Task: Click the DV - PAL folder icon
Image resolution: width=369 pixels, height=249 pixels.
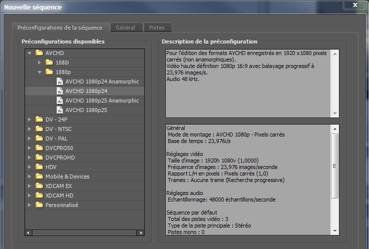Action: tap(39, 138)
